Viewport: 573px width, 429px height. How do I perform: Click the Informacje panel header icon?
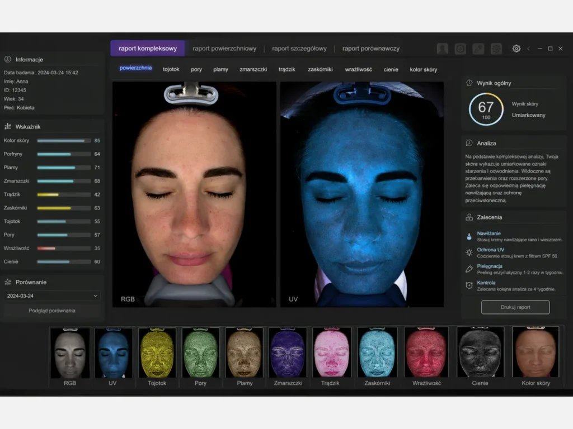coord(8,59)
